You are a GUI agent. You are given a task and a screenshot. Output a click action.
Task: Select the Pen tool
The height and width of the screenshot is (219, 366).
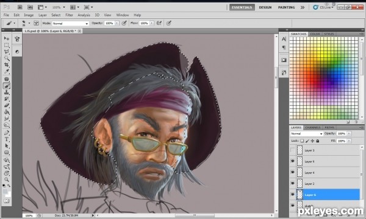click(7, 133)
